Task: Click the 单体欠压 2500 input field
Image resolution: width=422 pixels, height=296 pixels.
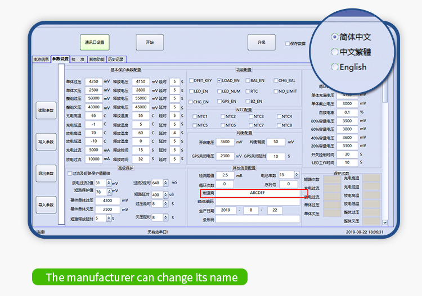Action: [x=93, y=90]
